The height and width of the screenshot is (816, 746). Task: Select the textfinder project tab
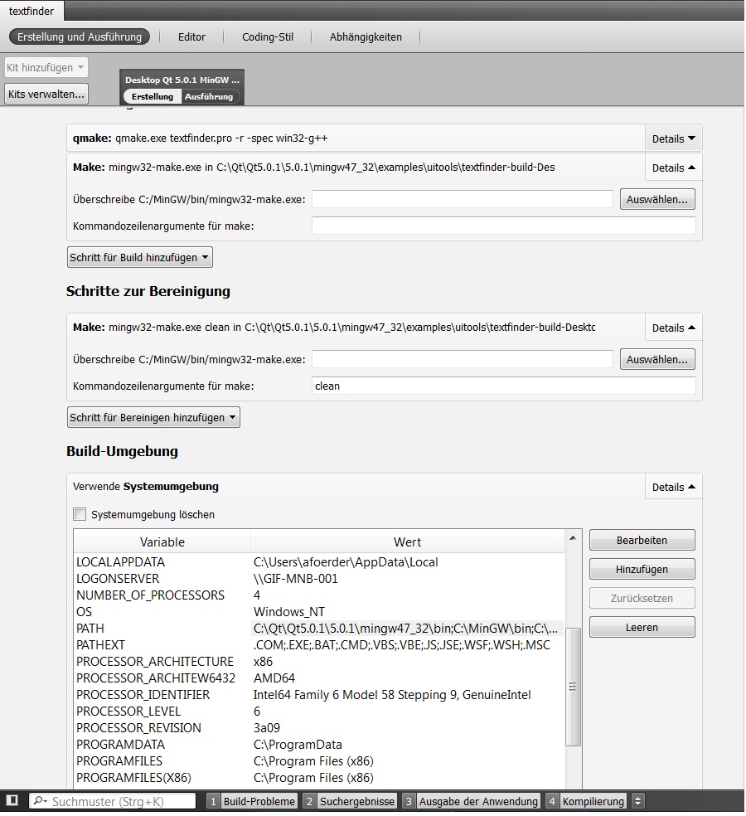click(x=31, y=11)
